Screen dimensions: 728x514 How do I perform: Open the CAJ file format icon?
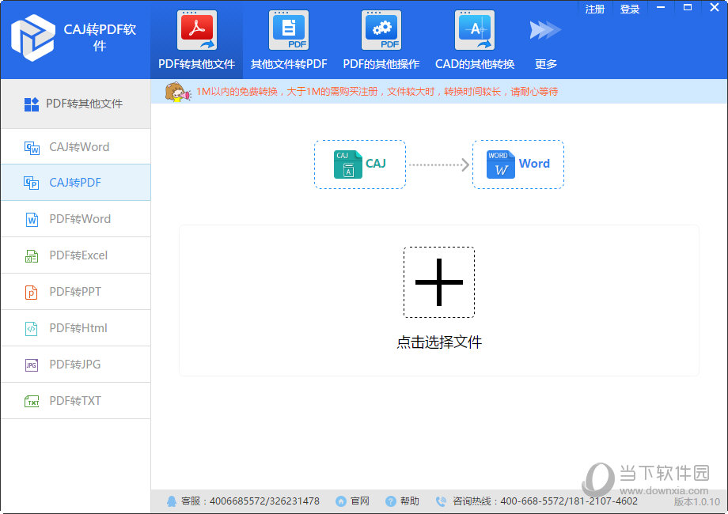(x=348, y=164)
